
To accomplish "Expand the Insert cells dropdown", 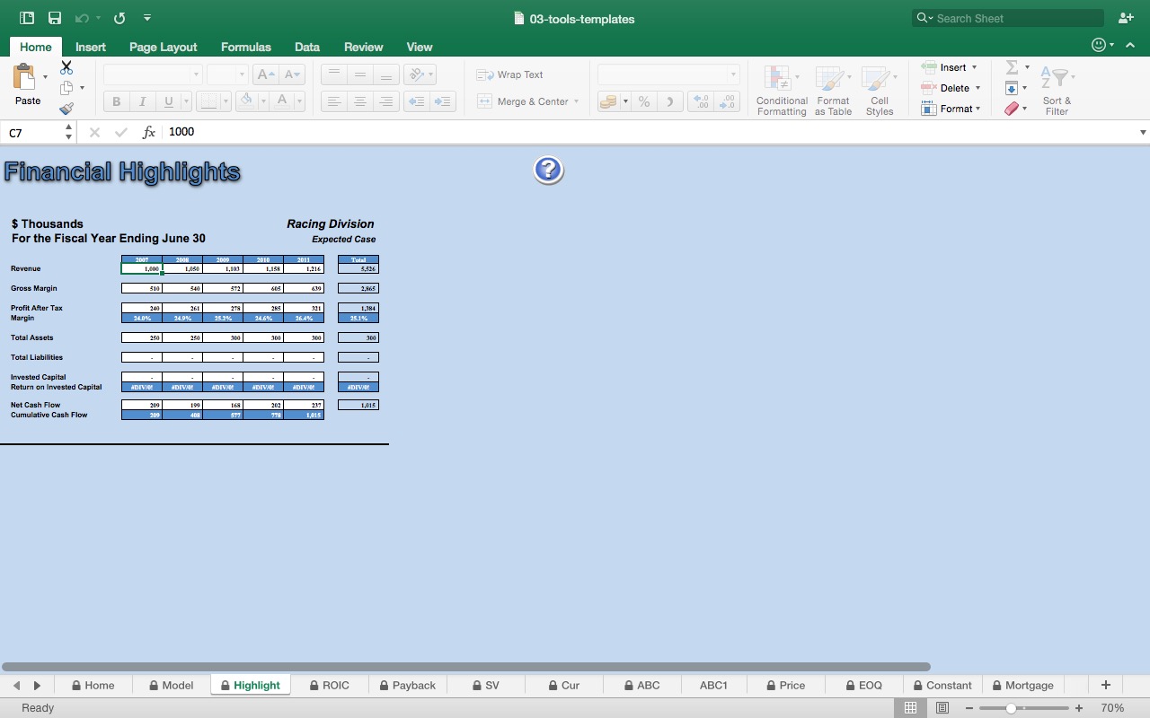I will click(974, 66).
